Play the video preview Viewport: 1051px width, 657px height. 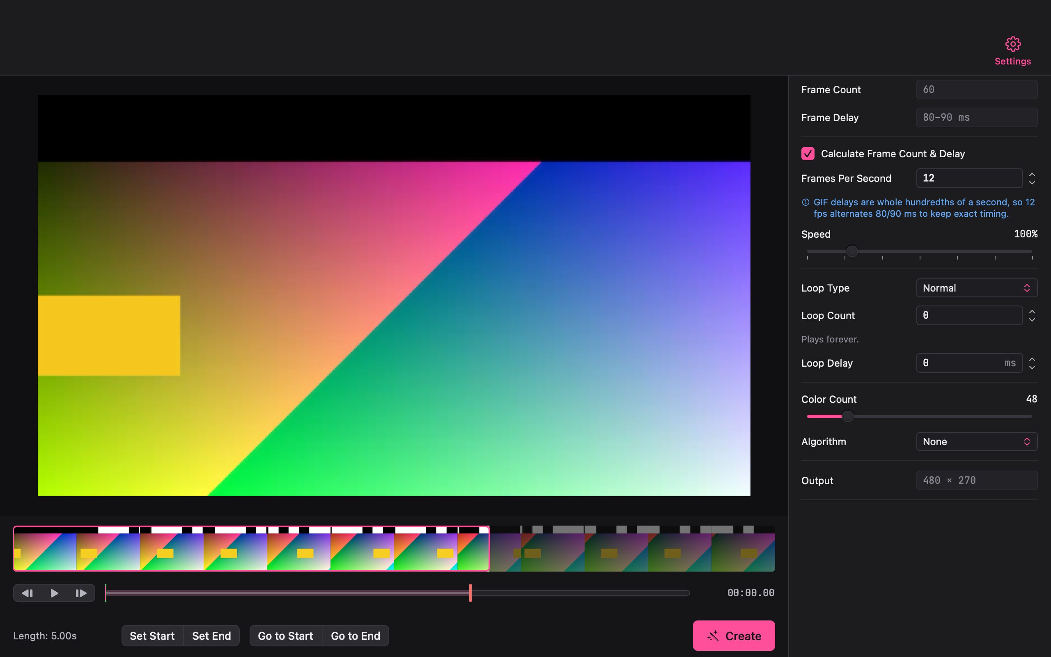click(54, 593)
